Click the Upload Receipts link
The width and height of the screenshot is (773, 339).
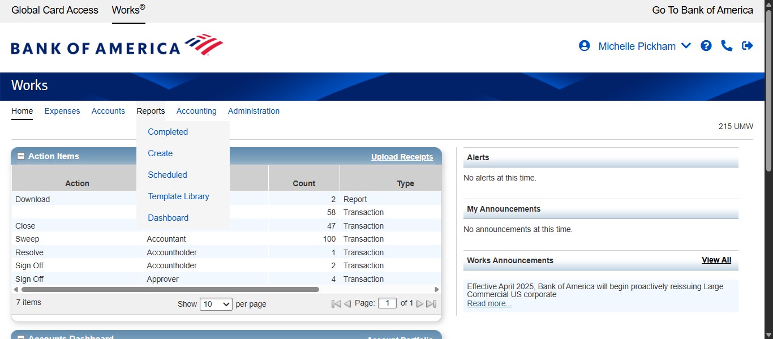(402, 157)
